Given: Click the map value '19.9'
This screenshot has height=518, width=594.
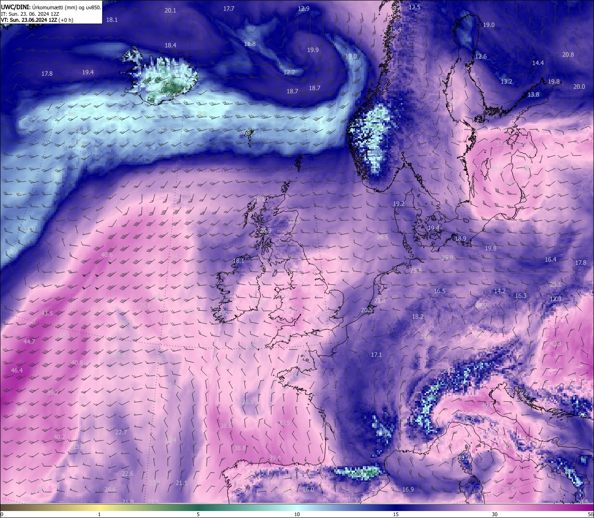Looking at the screenshot, I should coord(313,50).
